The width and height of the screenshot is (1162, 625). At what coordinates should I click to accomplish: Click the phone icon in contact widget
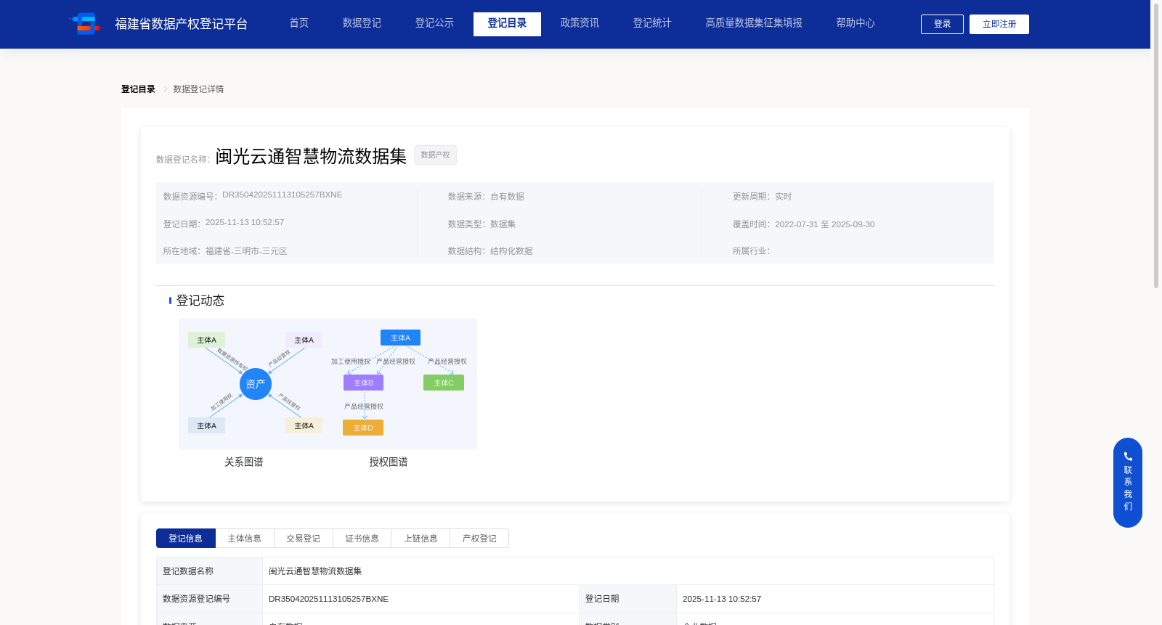[1128, 457]
